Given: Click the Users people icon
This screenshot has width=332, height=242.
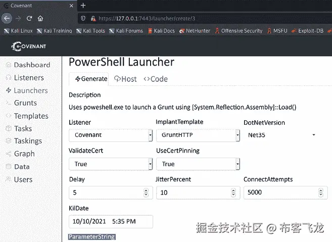Looking at the screenshot, I should point(9,179).
